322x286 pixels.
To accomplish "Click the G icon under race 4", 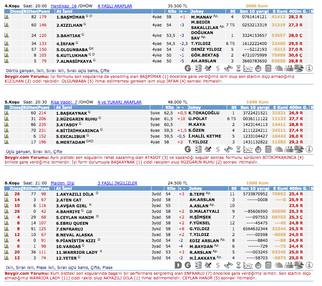I will [x=188, y=68].
